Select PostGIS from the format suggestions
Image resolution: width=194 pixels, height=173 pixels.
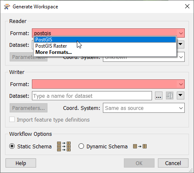point(105,40)
